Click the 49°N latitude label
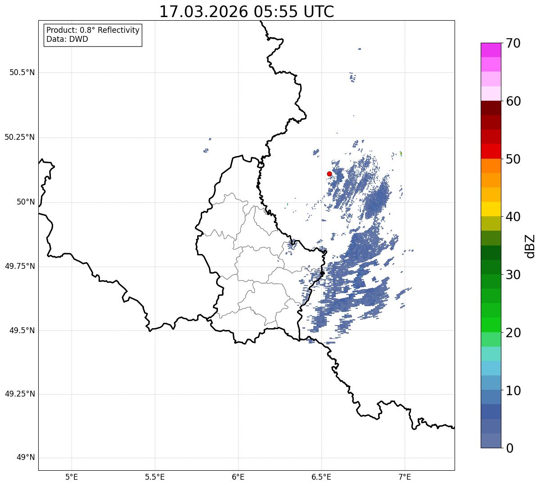 26,458
